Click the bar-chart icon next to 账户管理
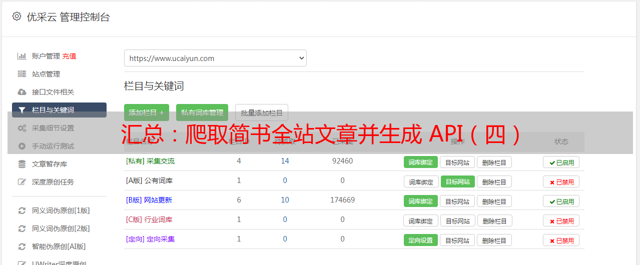This screenshot has width=640, height=265. click(22, 56)
